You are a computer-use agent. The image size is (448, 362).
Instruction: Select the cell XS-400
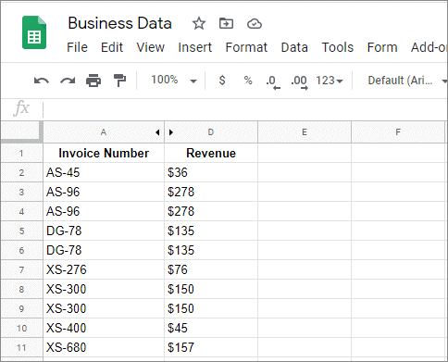coord(104,328)
